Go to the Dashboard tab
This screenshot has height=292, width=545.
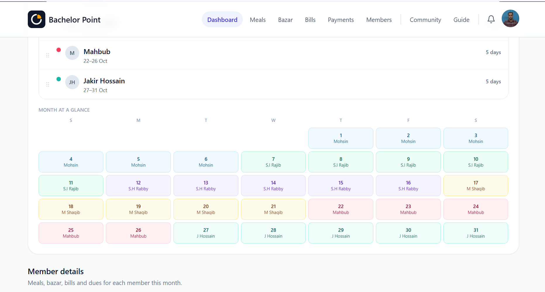pos(222,20)
